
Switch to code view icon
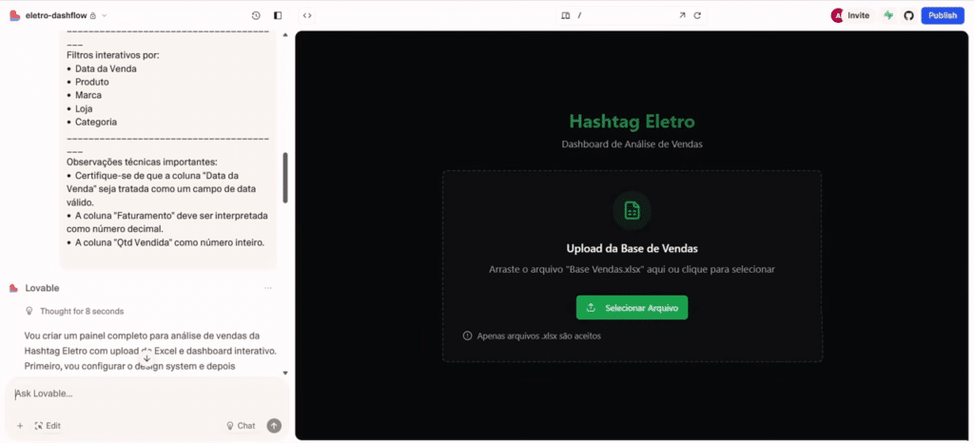pos(307,15)
